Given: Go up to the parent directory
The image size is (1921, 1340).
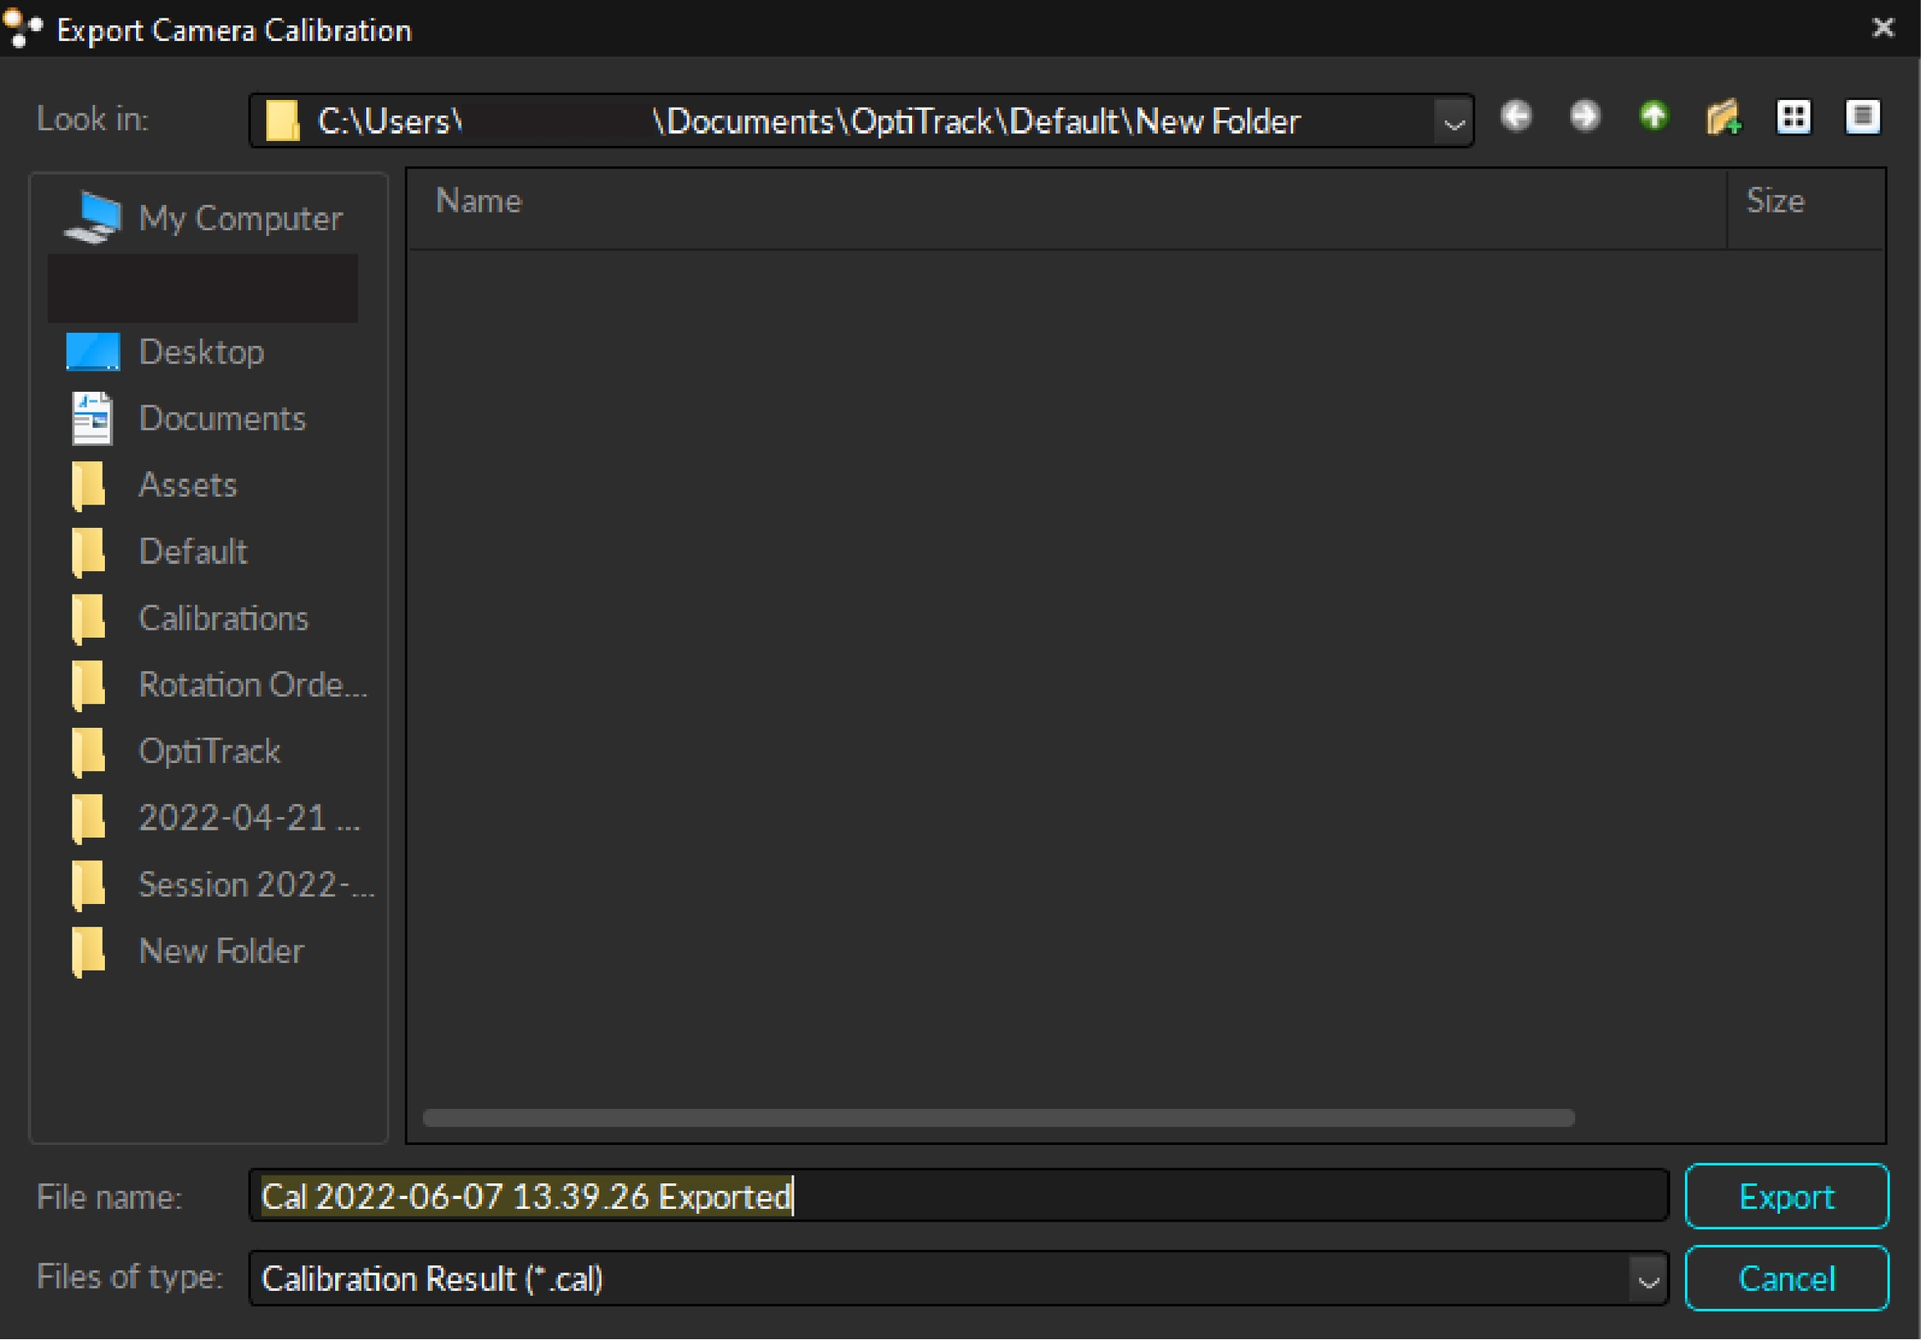Looking at the screenshot, I should pyautogui.click(x=1653, y=118).
